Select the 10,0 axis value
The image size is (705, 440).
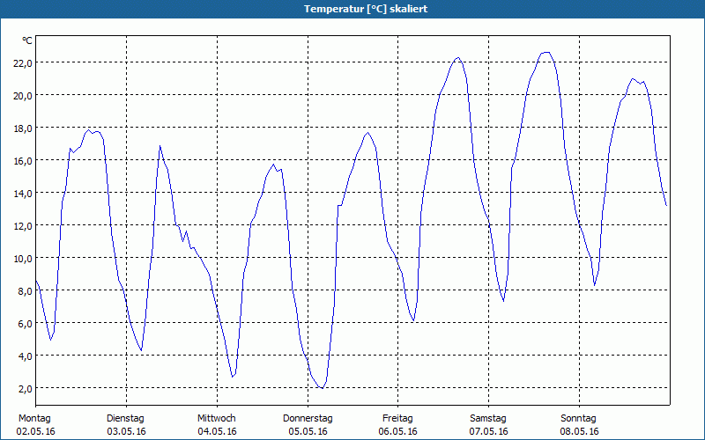(23, 259)
